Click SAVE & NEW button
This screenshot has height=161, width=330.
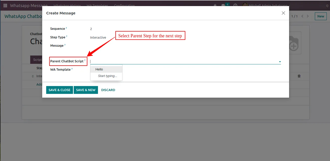pos(86,90)
